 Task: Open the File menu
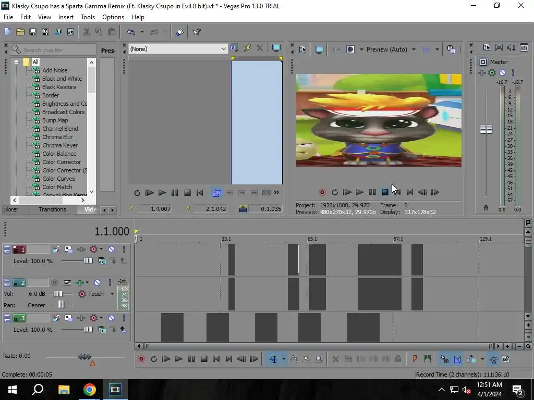coord(8,17)
